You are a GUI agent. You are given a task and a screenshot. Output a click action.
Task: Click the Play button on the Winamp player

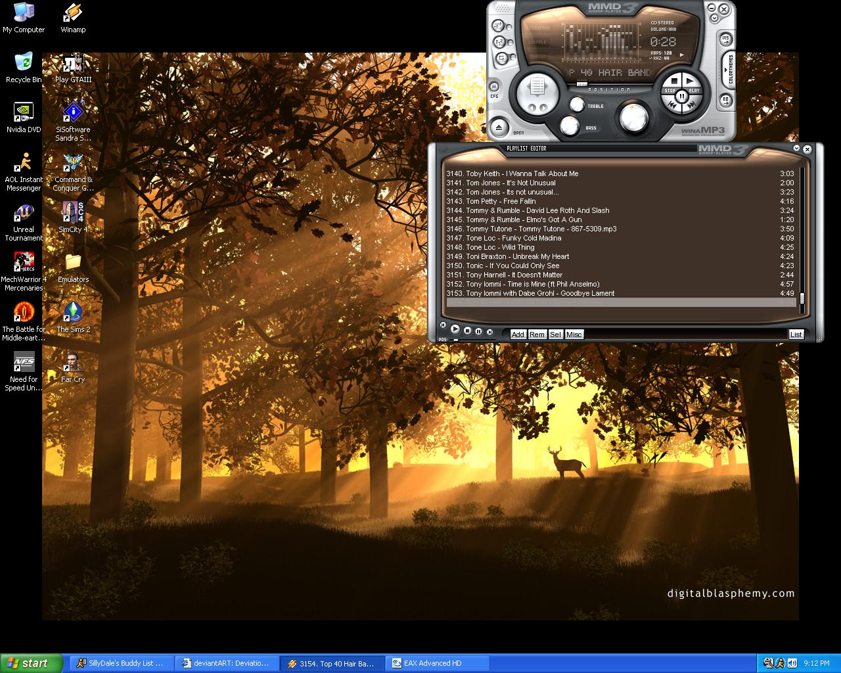691,83
